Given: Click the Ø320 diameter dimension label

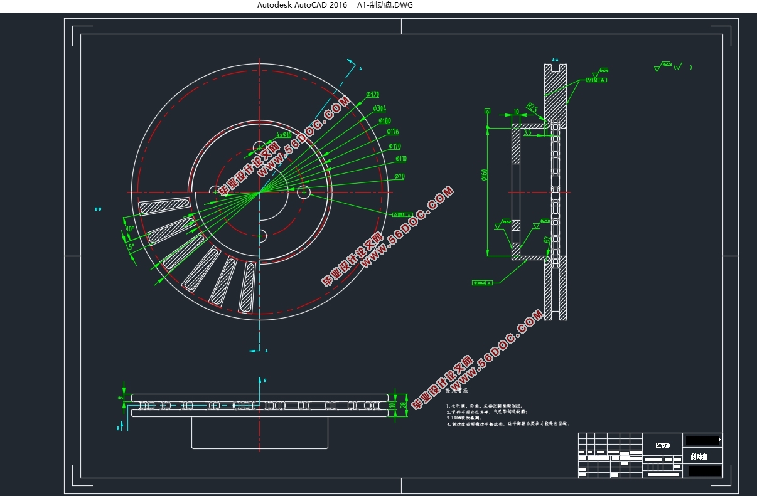Looking at the screenshot, I should 373,95.
